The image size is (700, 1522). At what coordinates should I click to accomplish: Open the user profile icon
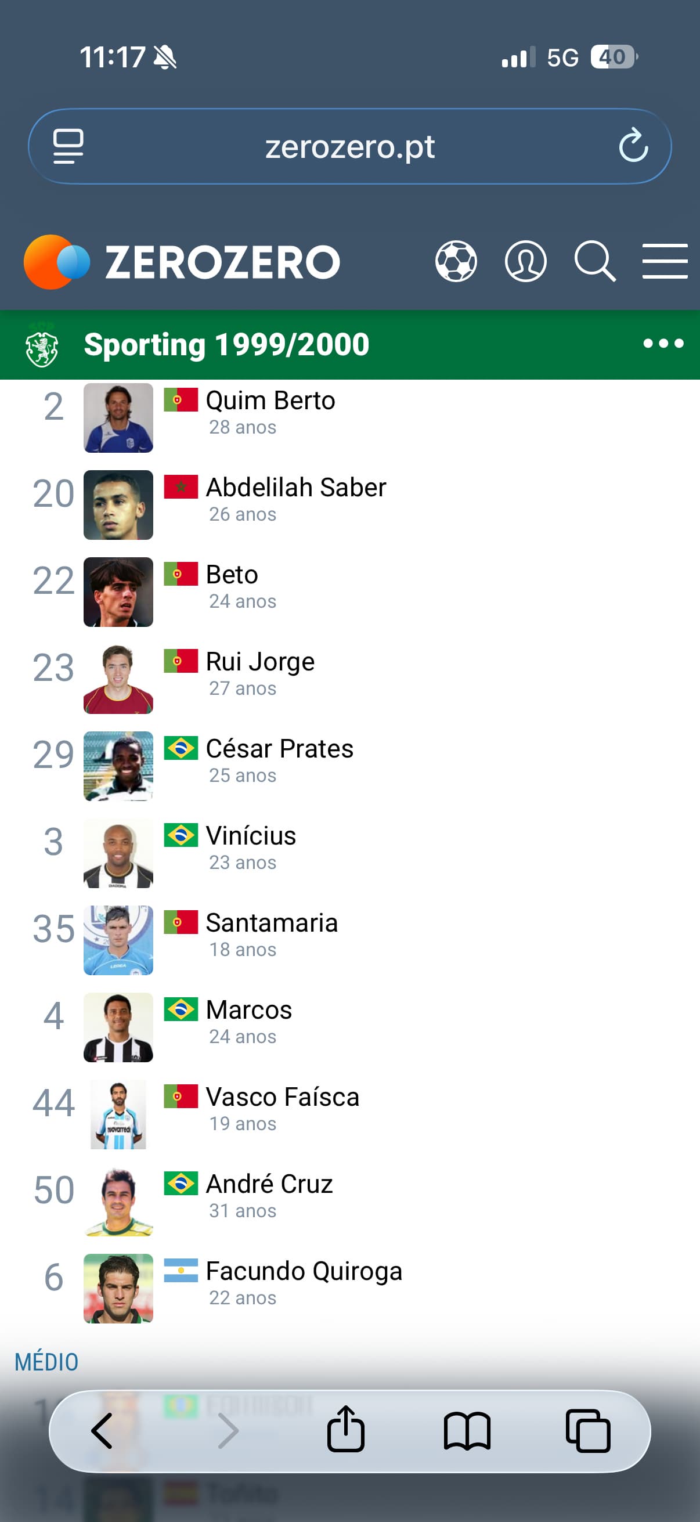click(525, 261)
